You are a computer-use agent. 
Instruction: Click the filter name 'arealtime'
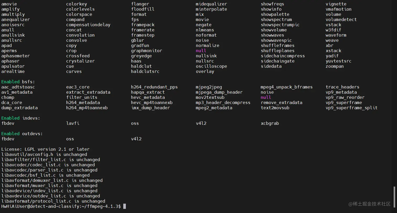click(x=13, y=71)
